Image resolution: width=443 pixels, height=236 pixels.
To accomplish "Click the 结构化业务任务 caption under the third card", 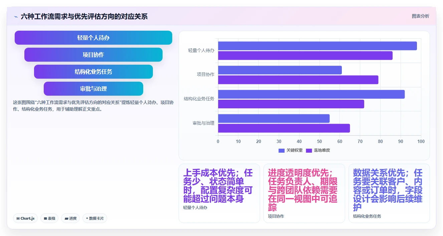I will pyautogui.click(x=367, y=216).
